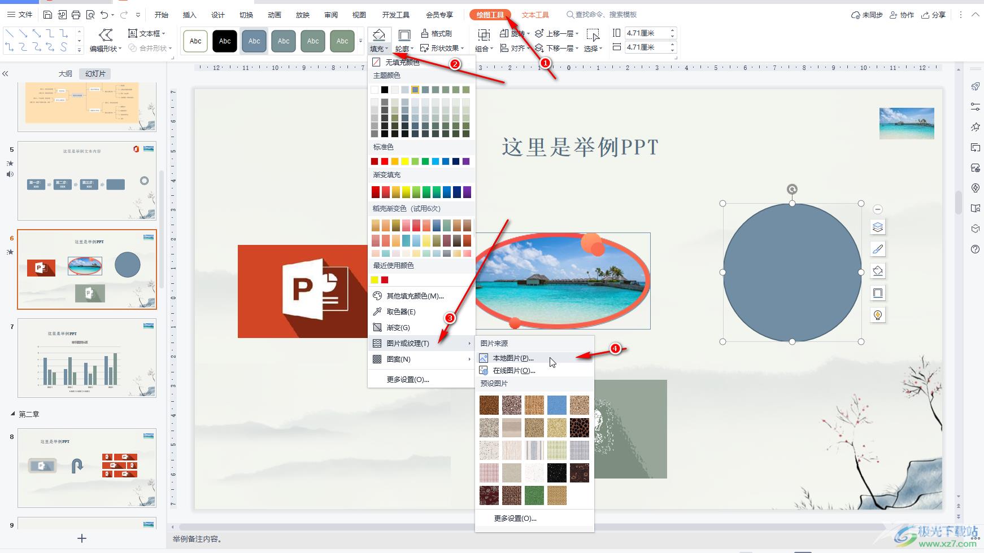Expand the 填充 dropdown arrow
The image size is (984, 553).
click(x=387, y=49)
